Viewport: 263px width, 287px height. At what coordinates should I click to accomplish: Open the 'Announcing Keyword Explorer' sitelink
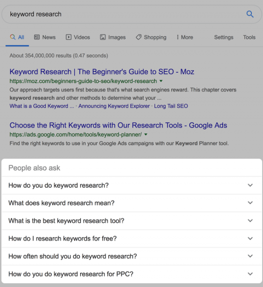coord(114,106)
